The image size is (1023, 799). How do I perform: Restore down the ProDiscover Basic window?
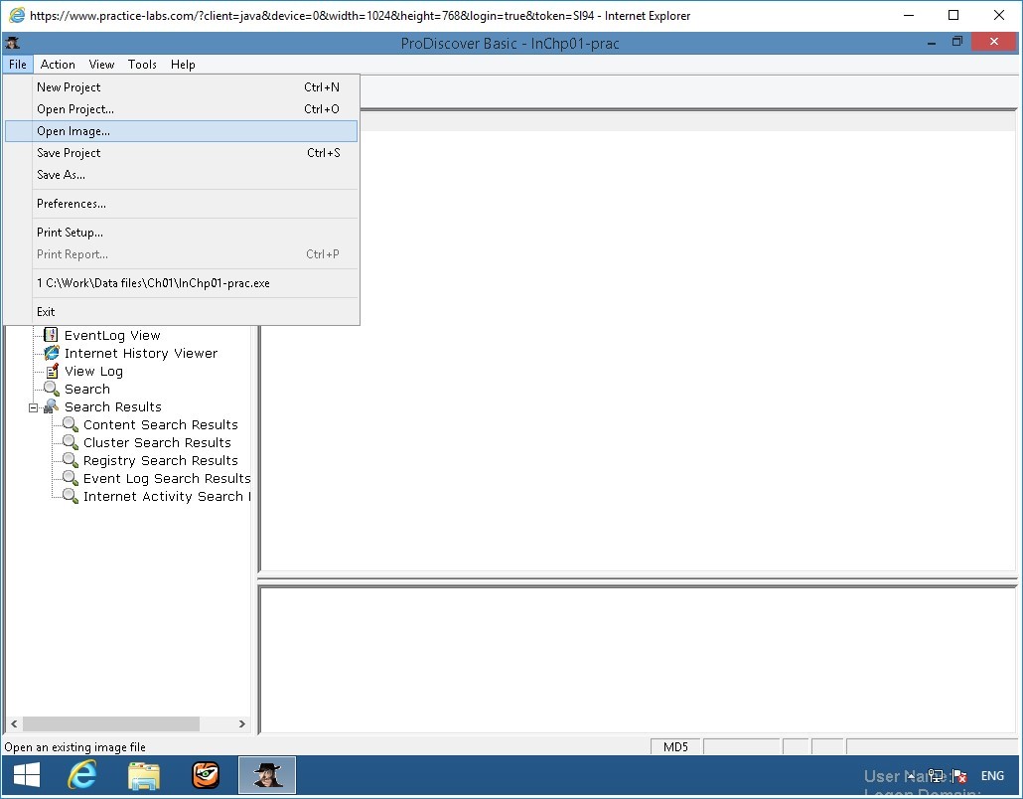(957, 42)
